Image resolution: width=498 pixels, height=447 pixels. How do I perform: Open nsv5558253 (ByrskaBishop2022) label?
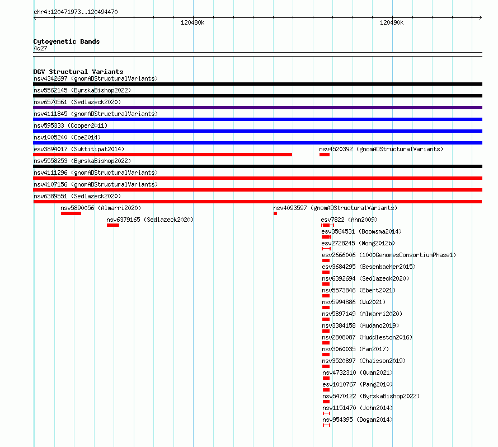point(82,161)
